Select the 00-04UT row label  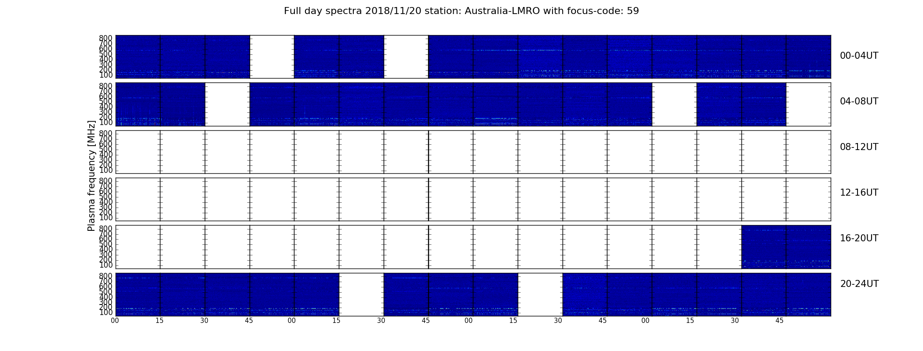coord(859,56)
